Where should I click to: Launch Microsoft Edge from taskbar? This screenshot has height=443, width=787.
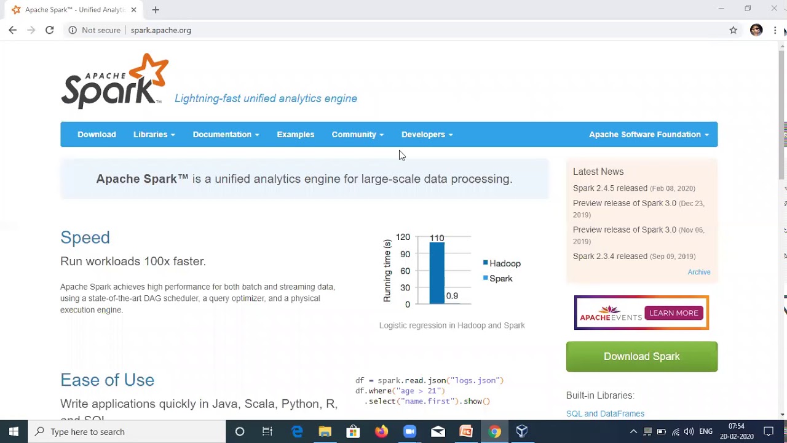pyautogui.click(x=297, y=431)
